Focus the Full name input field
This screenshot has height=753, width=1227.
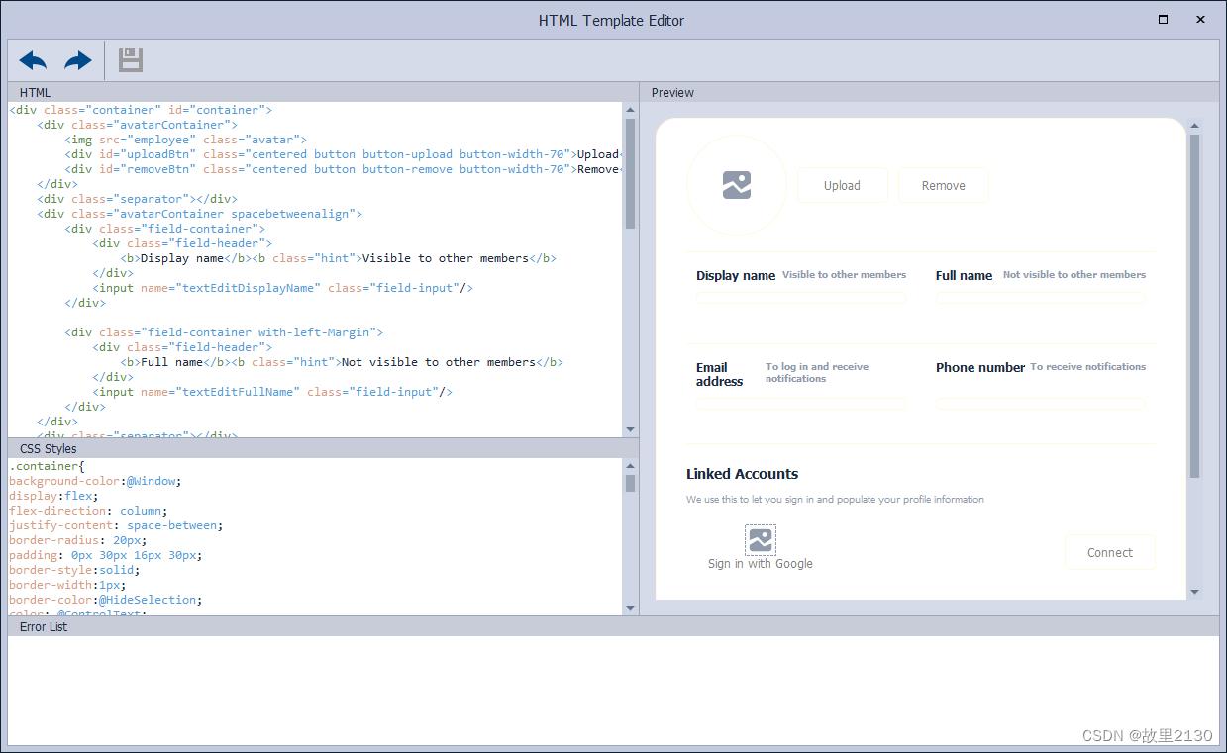pos(1040,298)
